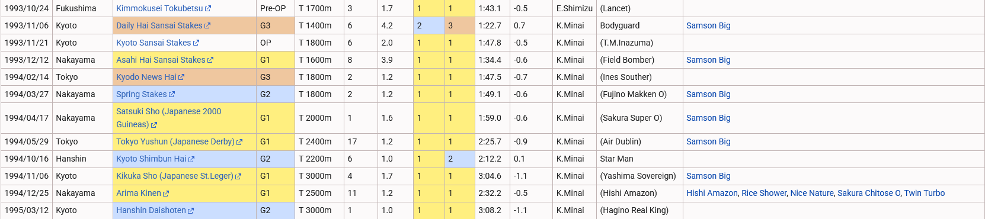Click external-link icon beside Kyodo News Hai

(x=181, y=78)
